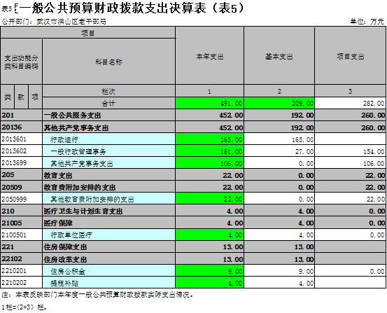
Task: Select the 栏次 row label cell
Action: tap(108, 92)
